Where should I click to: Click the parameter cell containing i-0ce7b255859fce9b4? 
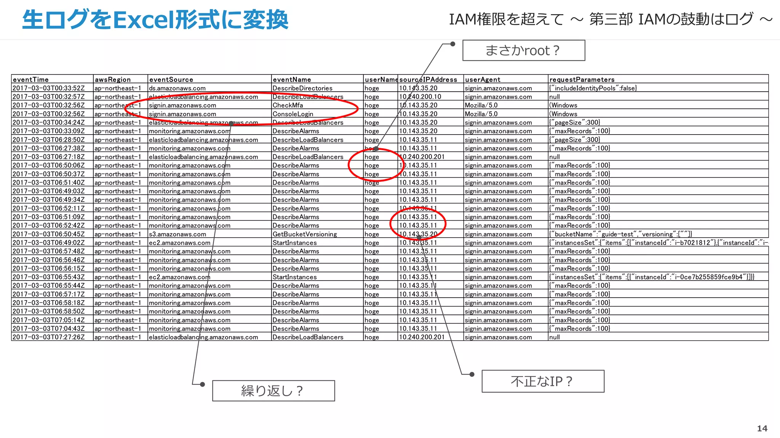658,277
